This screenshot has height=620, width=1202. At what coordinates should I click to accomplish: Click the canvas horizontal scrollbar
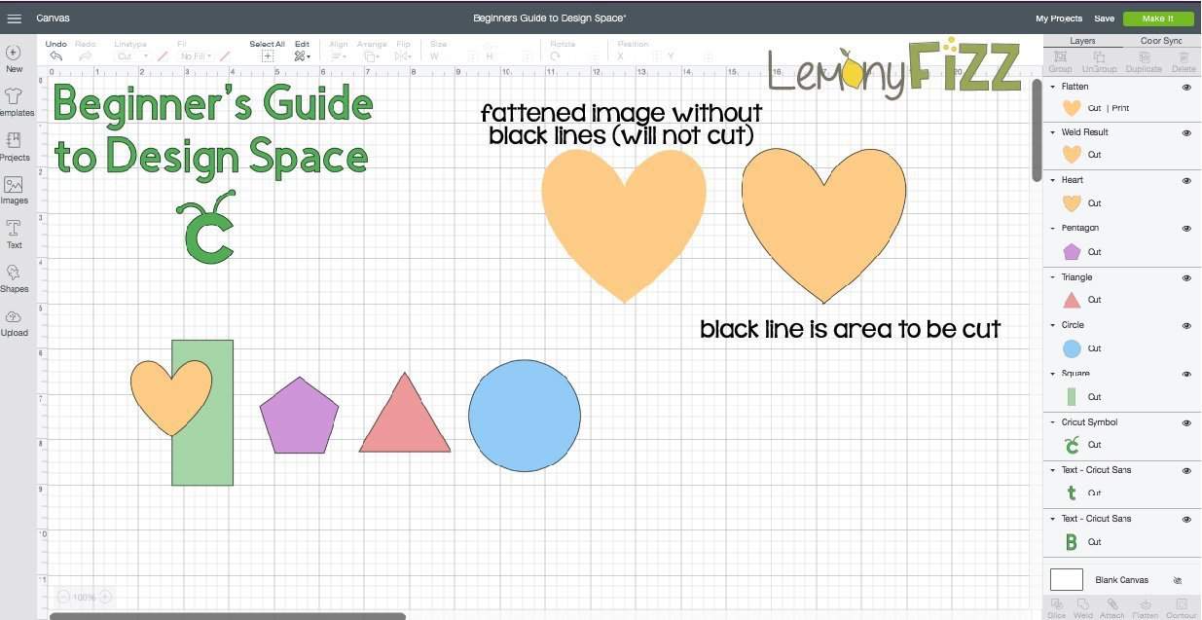tap(228, 616)
